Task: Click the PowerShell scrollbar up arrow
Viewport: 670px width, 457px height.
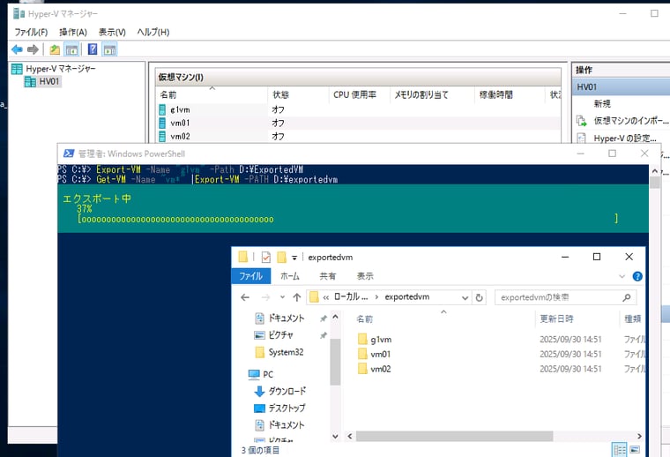Action: pos(655,171)
